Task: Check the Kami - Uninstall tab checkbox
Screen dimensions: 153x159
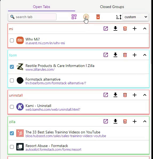Action: [12, 107]
